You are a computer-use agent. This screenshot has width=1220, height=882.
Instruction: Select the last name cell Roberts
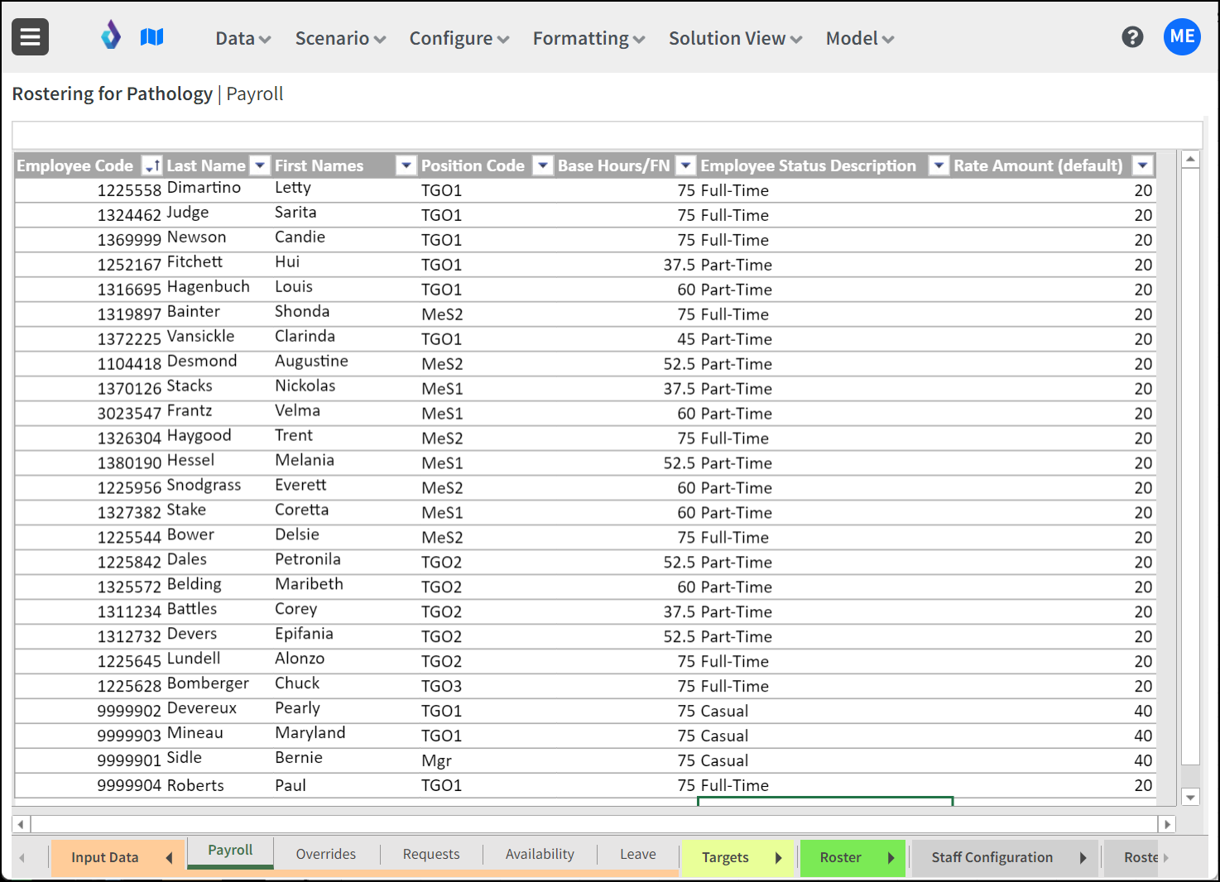tap(219, 785)
